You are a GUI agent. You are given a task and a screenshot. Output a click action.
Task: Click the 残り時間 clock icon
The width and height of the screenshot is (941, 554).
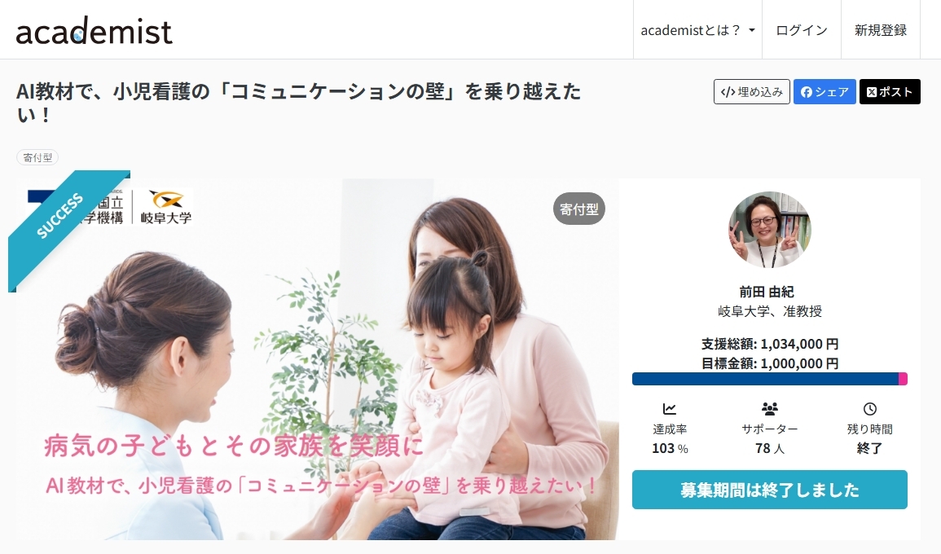tap(869, 409)
